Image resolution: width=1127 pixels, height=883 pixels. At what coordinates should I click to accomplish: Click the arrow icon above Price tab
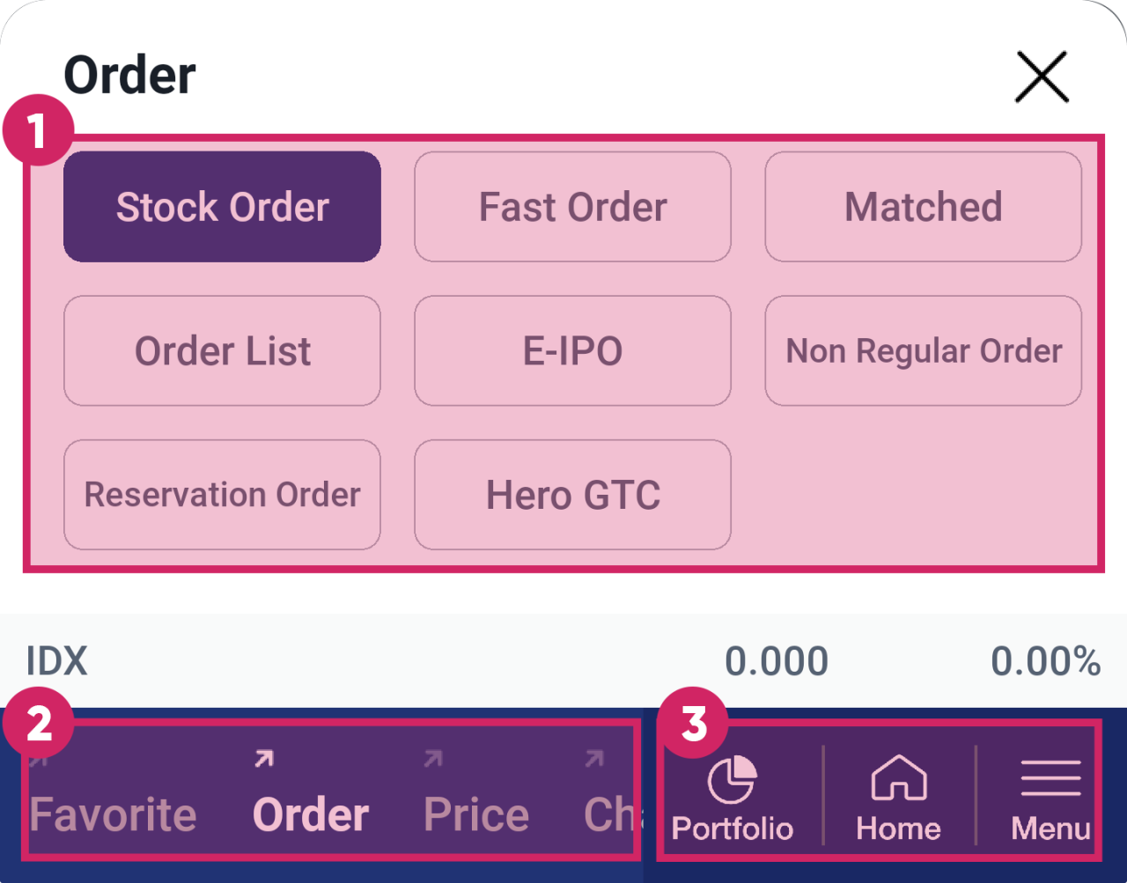(x=432, y=759)
